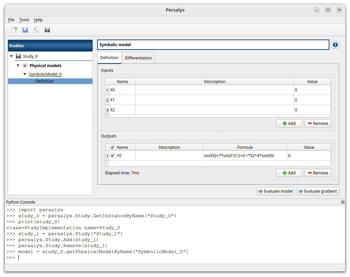Collapse the Study_0 tree node

coord(12,56)
